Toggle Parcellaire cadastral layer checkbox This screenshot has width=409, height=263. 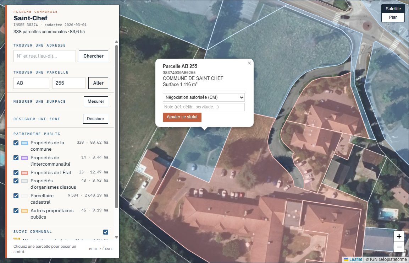16,195
